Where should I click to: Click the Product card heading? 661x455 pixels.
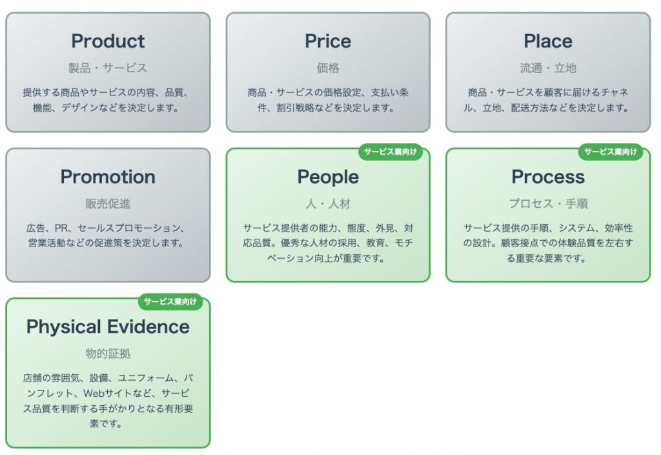coord(108,41)
